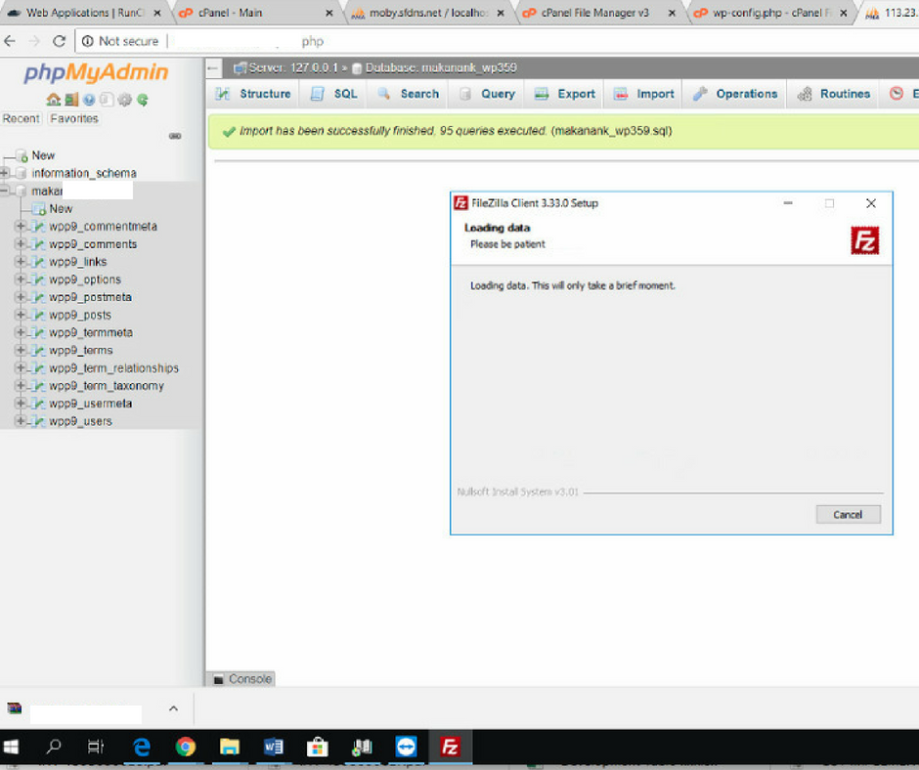The height and width of the screenshot is (770, 919).
Task: Click the browser address bar
Action: click(x=499, y=41)
